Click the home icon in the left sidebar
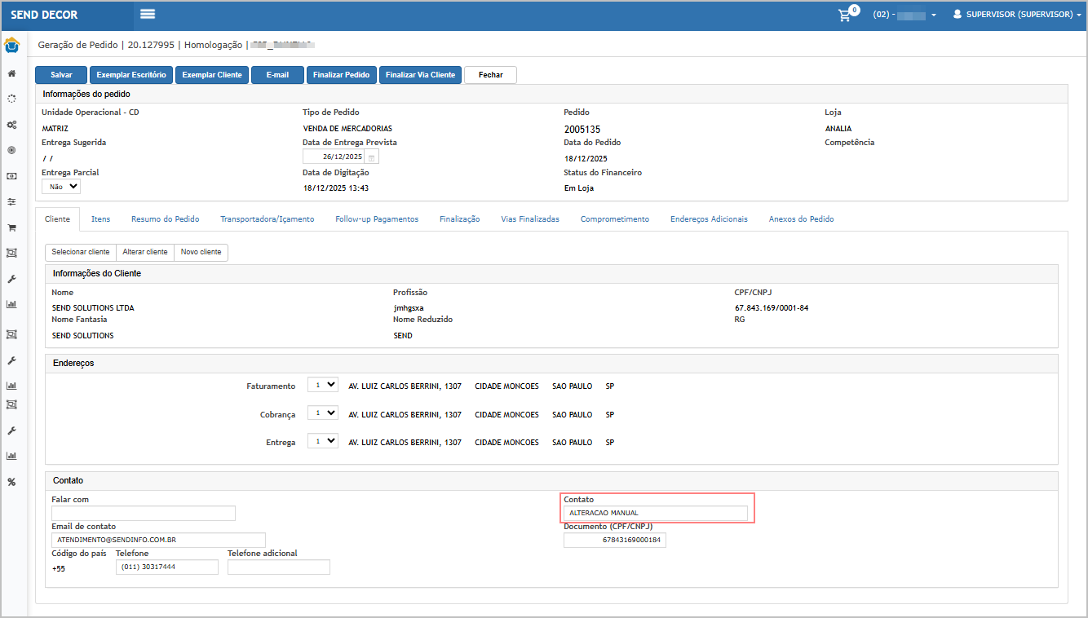The height and width of the screenshot is (618, 1088). [x=11, y=73]
